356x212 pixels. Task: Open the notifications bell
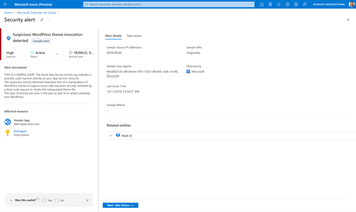click(x=279, y=4)
